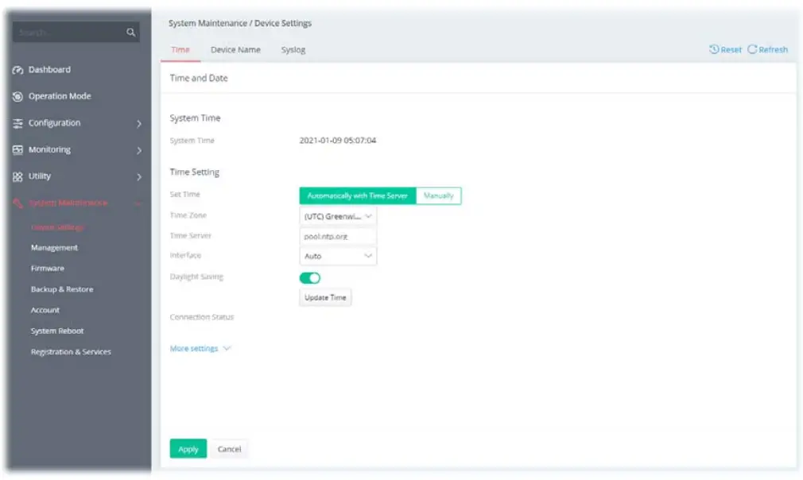The height and width of the screenshot is (480, 803).
Task: Click the Time Server input field
Action: [x=338, y=236]
